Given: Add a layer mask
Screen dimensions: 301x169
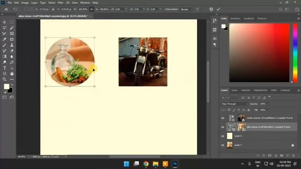Looking at the screenshot, I should tap(269, 155).
